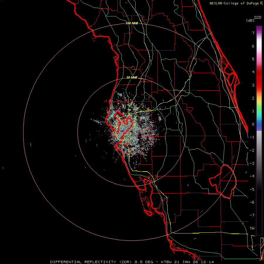Click the KTBW 21 JAN 26 12:14 timestamp
Screen dimensions: 264x264
(187, 262)
